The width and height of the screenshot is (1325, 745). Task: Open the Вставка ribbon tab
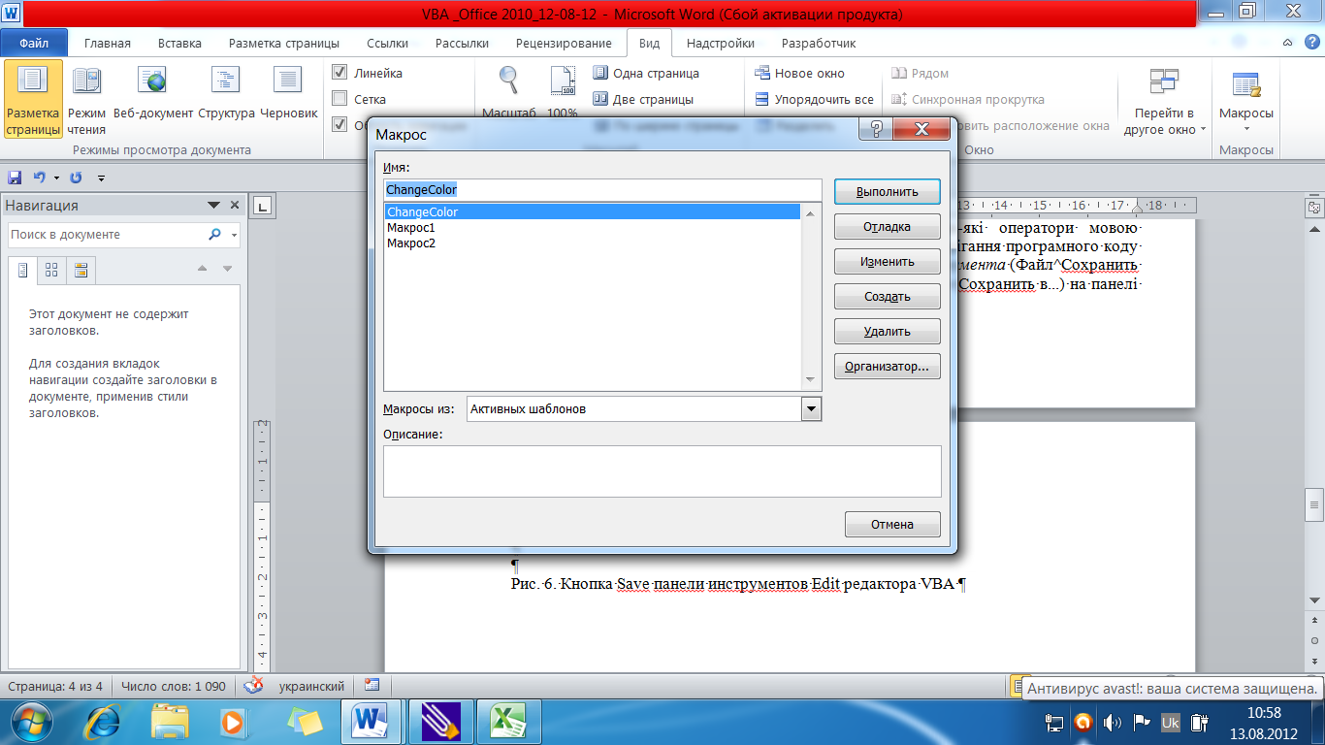tap(179, 43)
